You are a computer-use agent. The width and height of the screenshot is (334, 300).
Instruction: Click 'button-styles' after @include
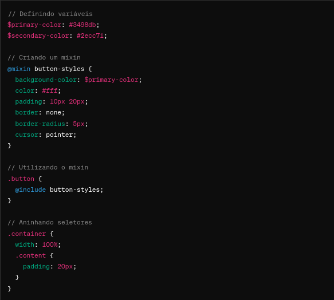click(x=75, y=190)
